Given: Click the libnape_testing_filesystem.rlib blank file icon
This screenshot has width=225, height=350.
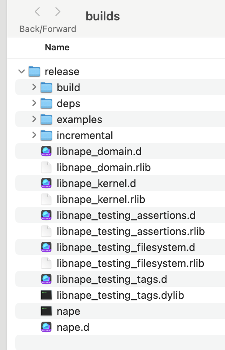Looking at the screenshot, I should (x=46, y=263).
